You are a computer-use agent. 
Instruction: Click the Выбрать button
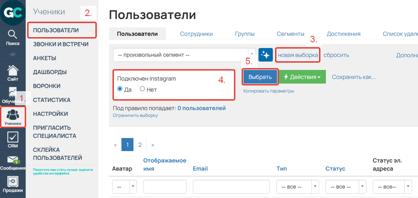pos(260,77)
